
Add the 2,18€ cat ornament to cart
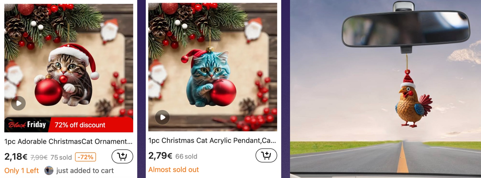(x=122, y=156)
